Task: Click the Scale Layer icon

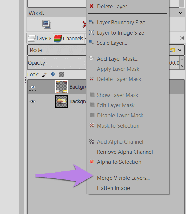Action: click(x=91, y=42)
